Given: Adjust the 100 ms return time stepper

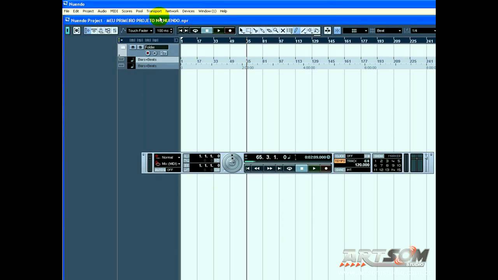Looking at the screenshot, I should (171, 30).
